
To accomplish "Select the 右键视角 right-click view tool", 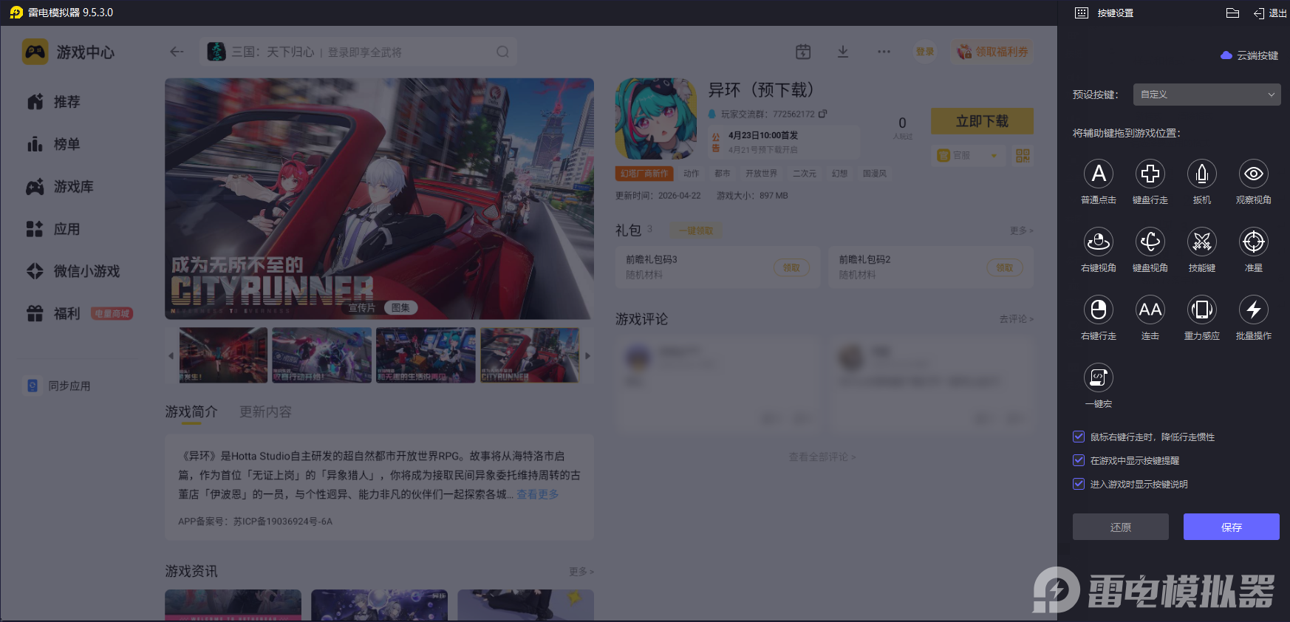I will pos(1099,242).
